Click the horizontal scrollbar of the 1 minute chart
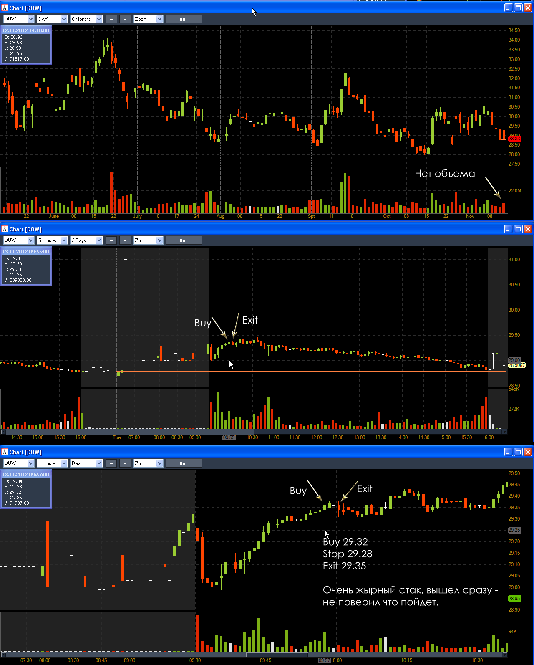 (254, 654)
